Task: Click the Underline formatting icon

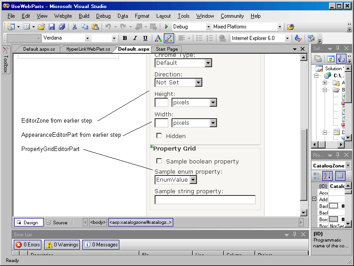Action: click(145, 38)
